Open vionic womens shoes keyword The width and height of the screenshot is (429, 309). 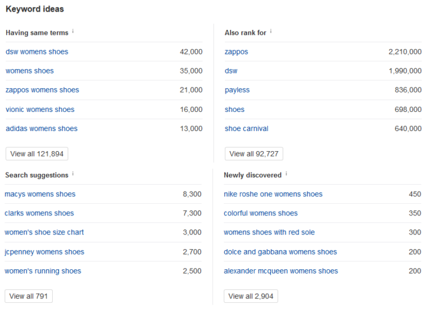coord(40,110)
